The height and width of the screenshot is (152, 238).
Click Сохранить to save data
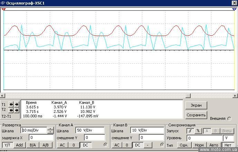click(x=196, y=115)
